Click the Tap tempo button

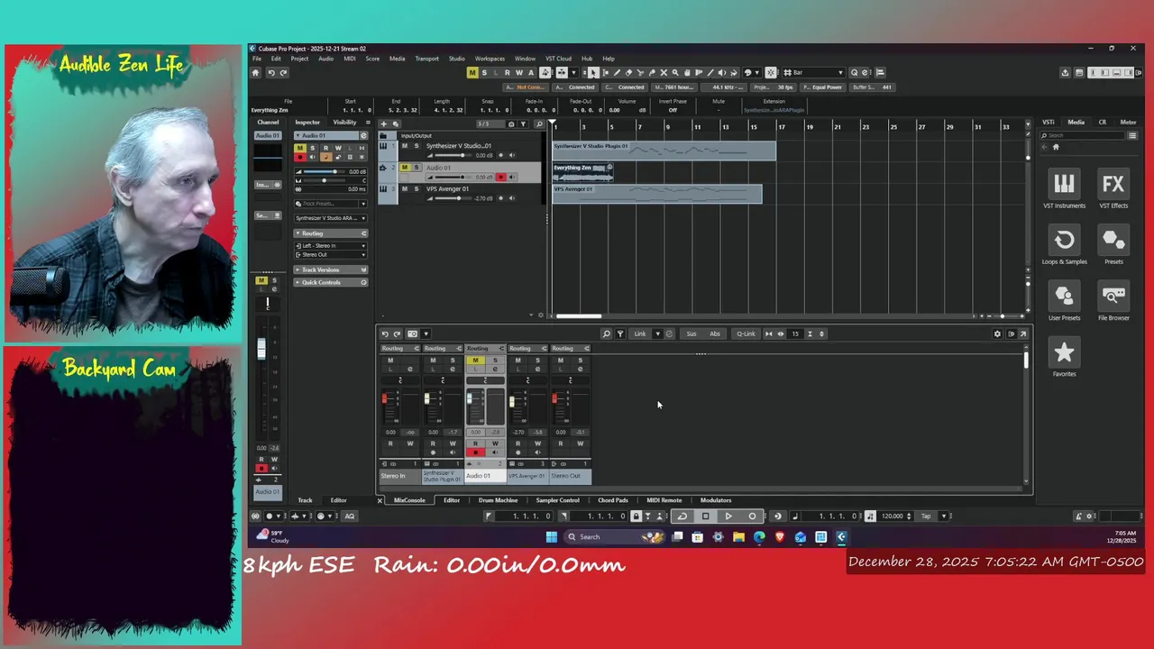point(925,516)
